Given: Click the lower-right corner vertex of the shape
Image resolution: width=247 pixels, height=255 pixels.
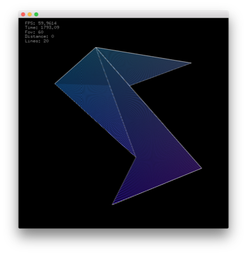Looking at the screenshot, I should pos(201,168).
